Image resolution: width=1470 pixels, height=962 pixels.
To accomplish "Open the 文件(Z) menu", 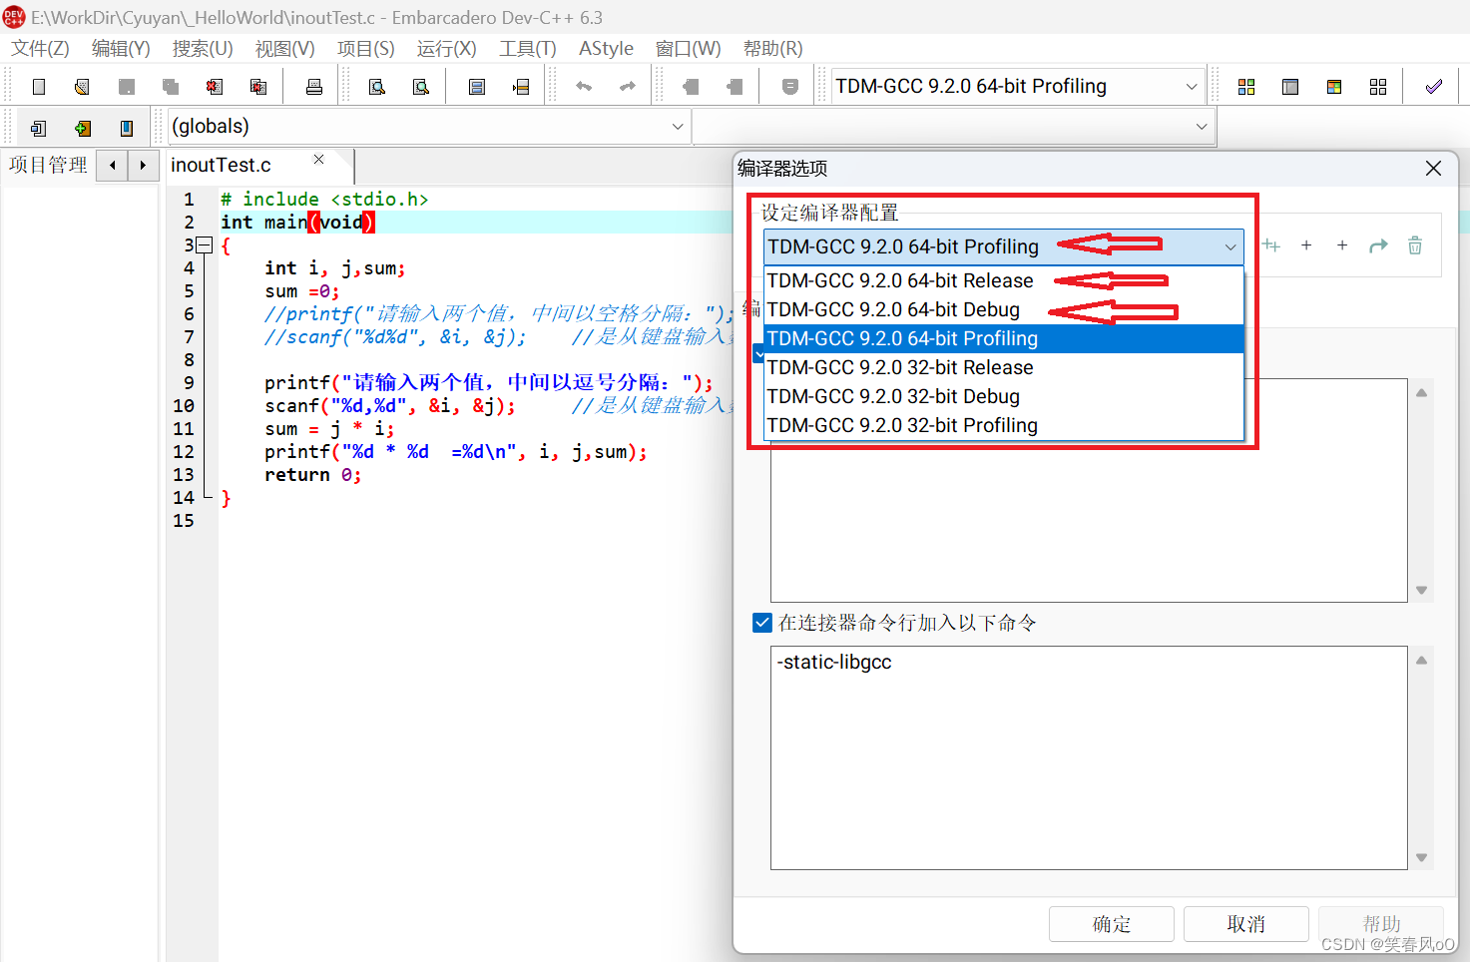I will pyautogui.click(x=40, y=48).
